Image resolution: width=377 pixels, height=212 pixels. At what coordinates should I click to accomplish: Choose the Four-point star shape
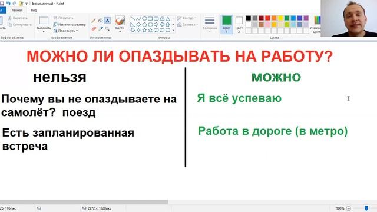pyautogui.click(x=138, y=30)
